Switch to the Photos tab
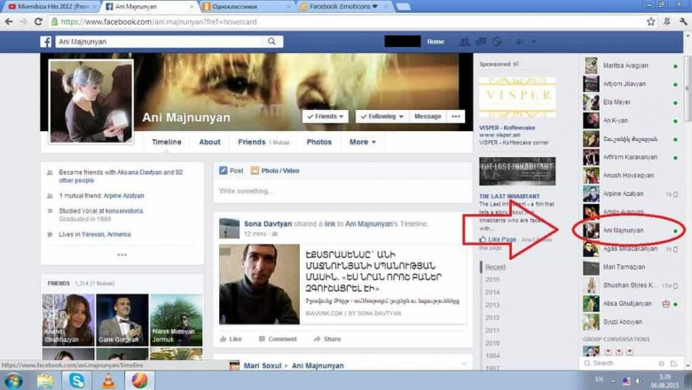This screenshot has width=692, height=390. coord(318,142)
